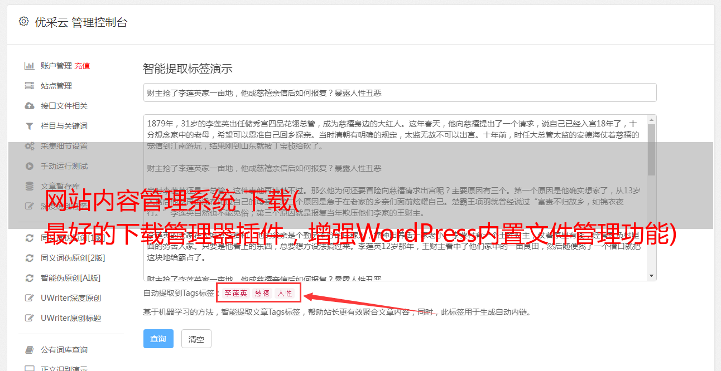
Task: Click the filter icon for 栏目与关键词
Action: pyautogui.click(x=30, y=126)
